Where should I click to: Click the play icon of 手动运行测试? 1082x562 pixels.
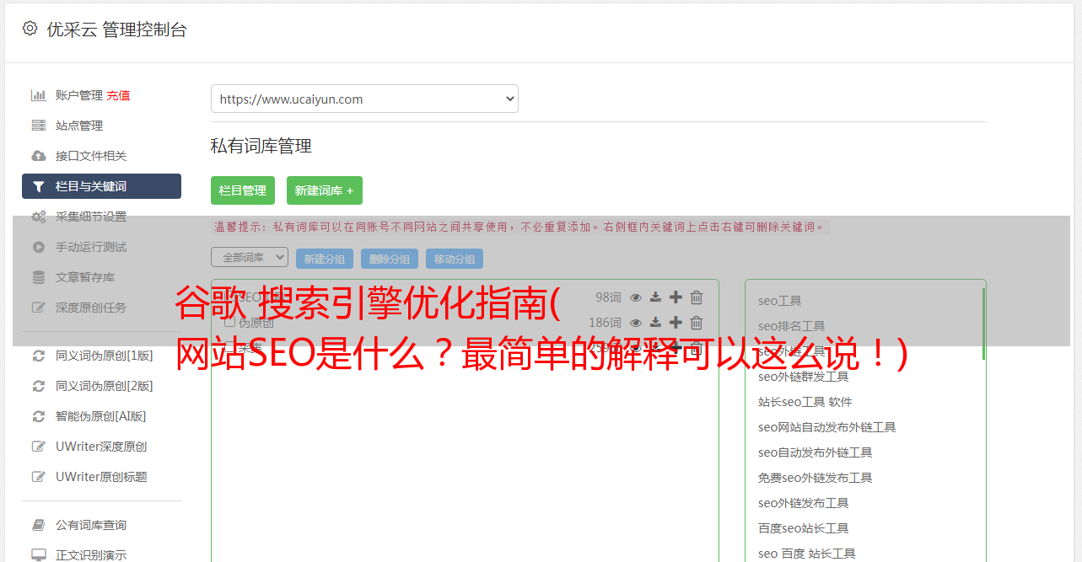click(x=38, y=247)
